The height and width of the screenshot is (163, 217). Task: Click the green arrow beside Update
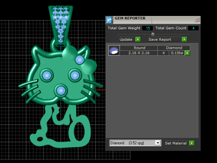(138, 39)
